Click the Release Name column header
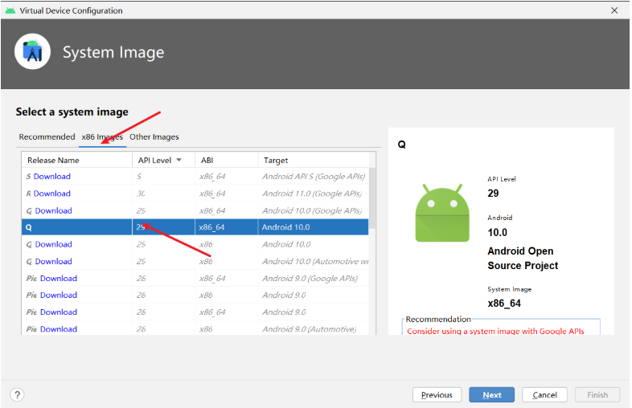Image resolution: width=632 pixels, height=408 pixels. [x=76, y=160]
